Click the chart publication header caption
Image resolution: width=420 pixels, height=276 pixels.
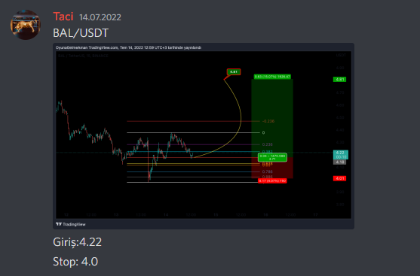click(129, 47)
